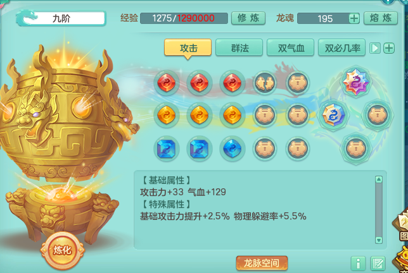Select the first orange dragon gem

click(167, 115)
